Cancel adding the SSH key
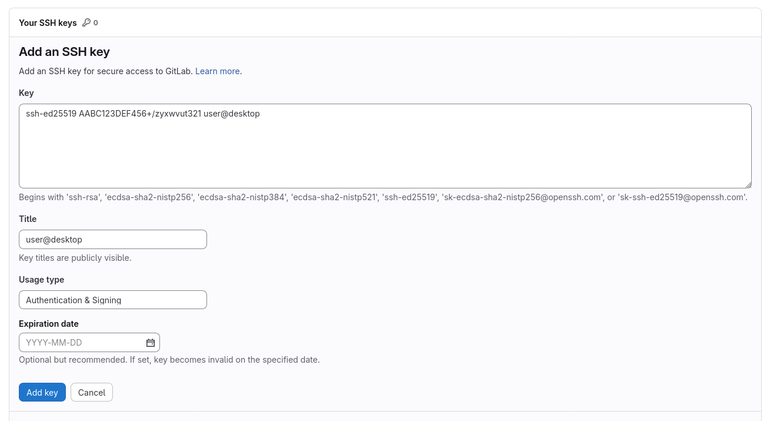The height and width of the screenshot is (421, 770). [x=91, y=392]
